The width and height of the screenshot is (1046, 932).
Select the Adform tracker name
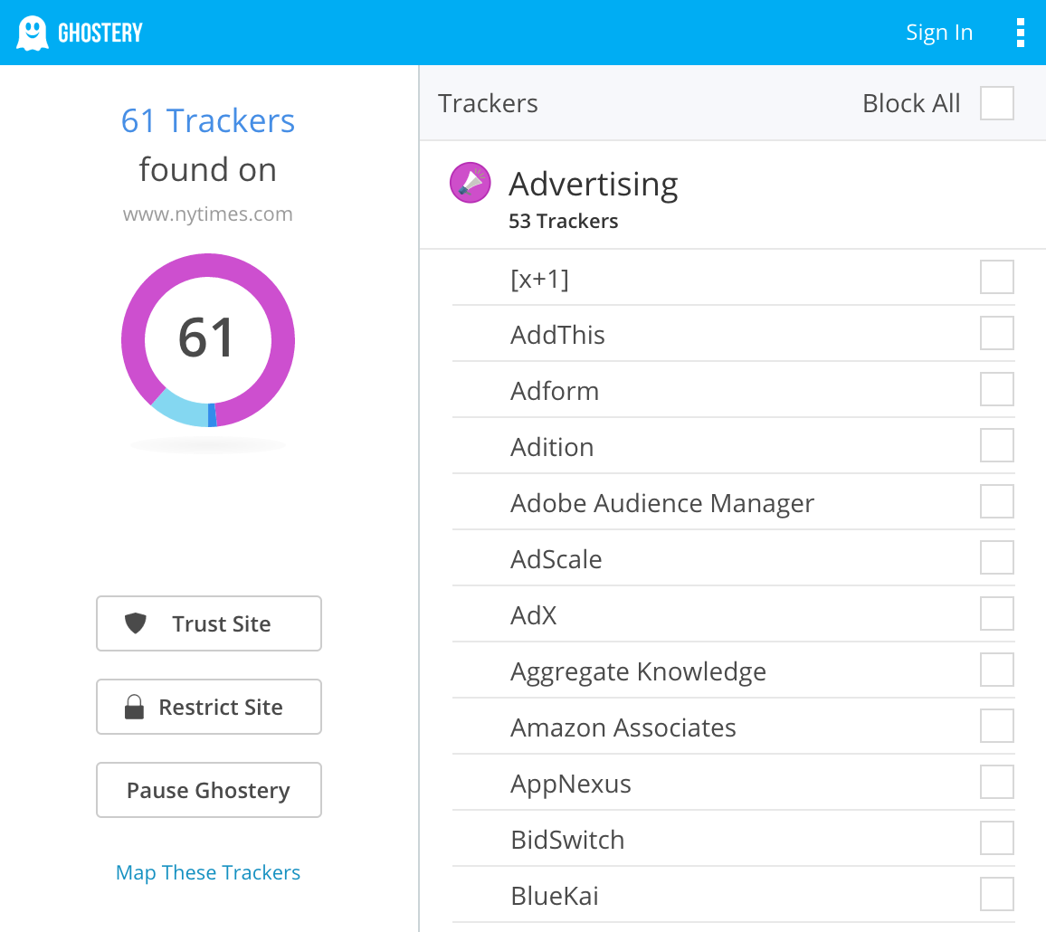click(555, 391)
